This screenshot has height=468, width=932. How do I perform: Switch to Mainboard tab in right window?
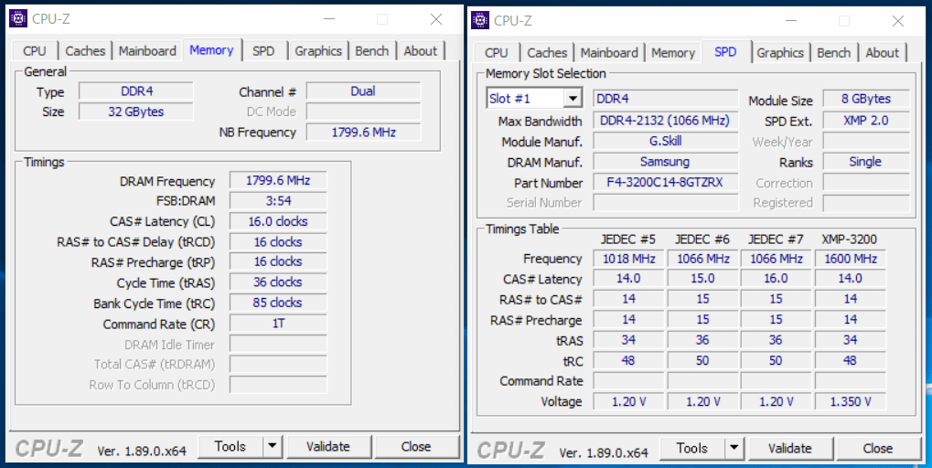[609, 53]
